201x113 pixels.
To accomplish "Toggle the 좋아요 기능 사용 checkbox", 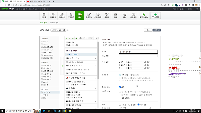I will point(120,87).
